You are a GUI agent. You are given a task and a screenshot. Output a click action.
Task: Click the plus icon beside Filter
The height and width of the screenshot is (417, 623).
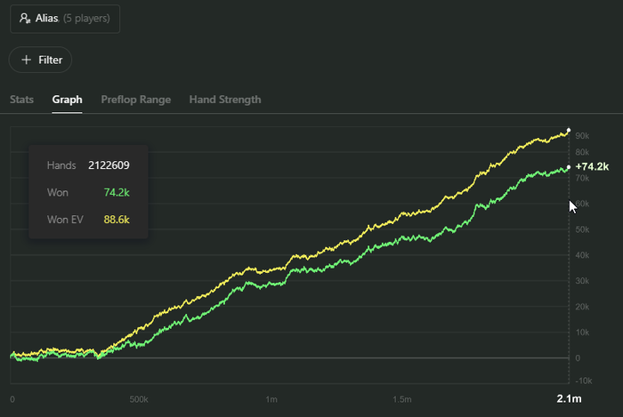(26, 60)
